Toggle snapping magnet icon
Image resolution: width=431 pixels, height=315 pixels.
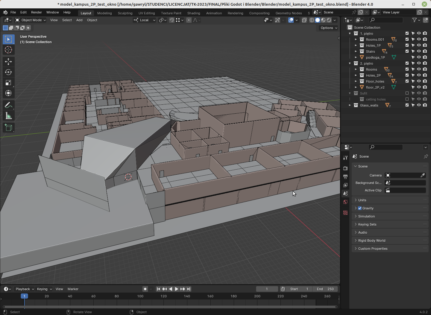pos(172,20)
